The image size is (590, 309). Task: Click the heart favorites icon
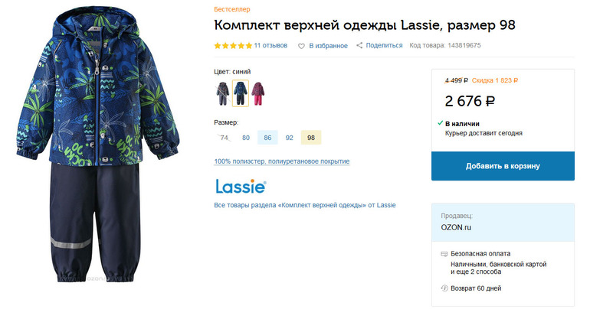pyautogui.click(x=301, y=46)
